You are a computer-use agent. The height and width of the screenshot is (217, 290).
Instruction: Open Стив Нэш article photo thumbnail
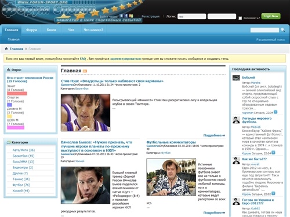[85, 113]
